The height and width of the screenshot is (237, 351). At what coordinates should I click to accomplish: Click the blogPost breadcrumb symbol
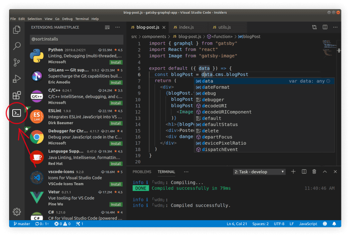pyautogui.click(x=249, y=36)
